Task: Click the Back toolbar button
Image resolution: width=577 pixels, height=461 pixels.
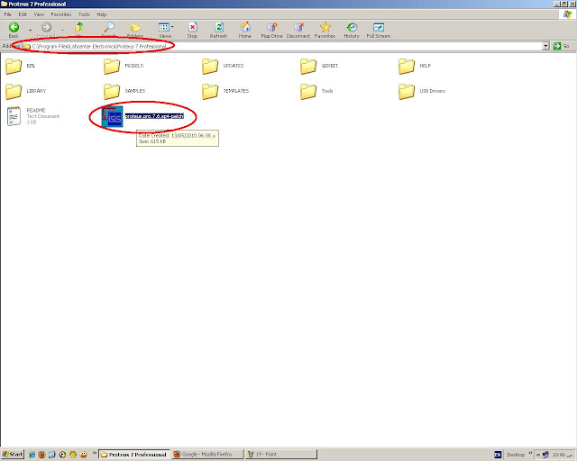Action: point(14,30)
